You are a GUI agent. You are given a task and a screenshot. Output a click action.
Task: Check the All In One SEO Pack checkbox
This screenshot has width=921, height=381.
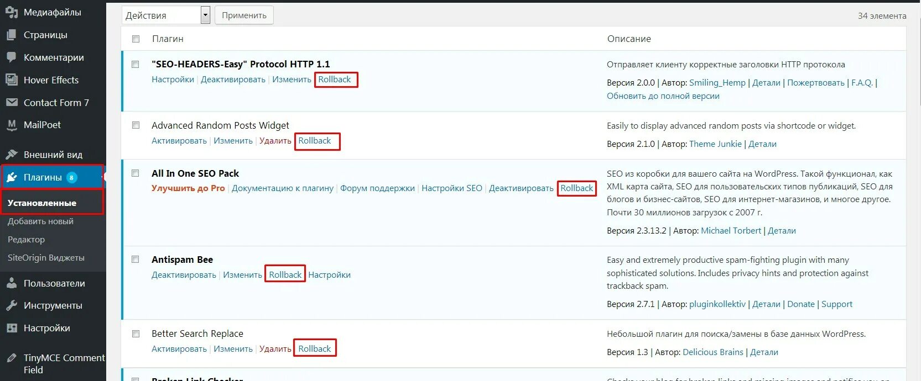point(136,173)
